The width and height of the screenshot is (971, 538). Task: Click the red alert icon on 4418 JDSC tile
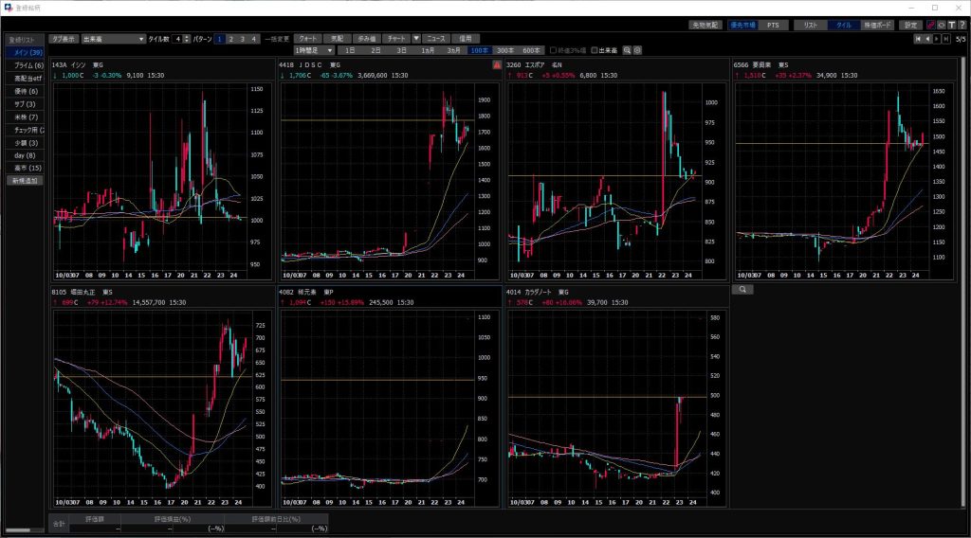coord(496,64)
